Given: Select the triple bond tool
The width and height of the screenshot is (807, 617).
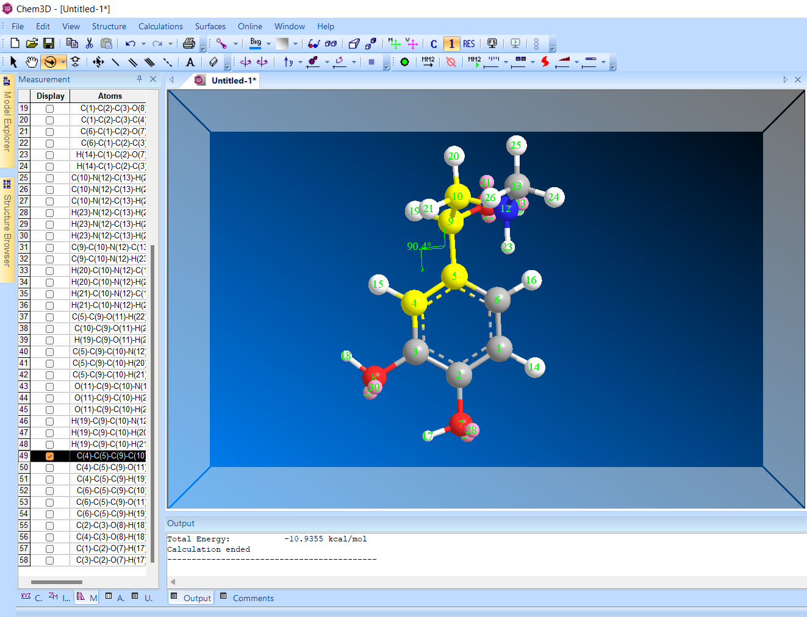Looking at the screenshot, I should 149,62.
